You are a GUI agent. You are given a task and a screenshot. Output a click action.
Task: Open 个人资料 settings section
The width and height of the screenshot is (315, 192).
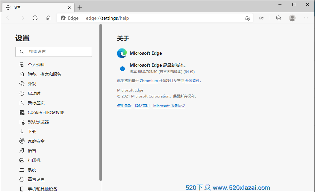36,65
